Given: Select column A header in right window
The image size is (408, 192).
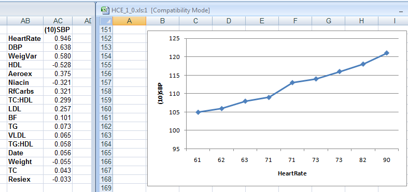Looking at the screenshot, I should pos(129,21).
